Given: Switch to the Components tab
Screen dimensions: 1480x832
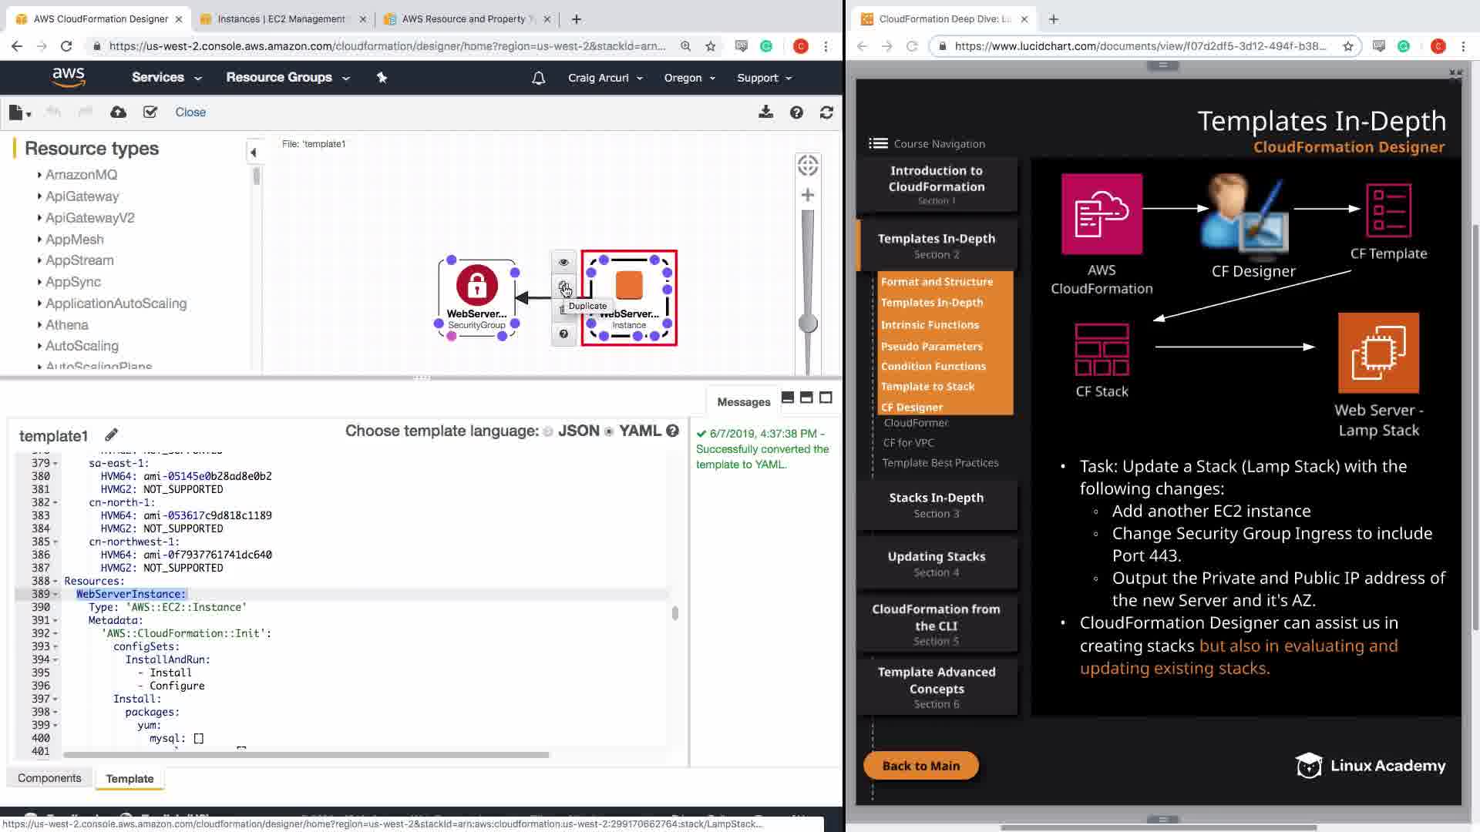Looking at the screenshot, I should click(49, 778).
